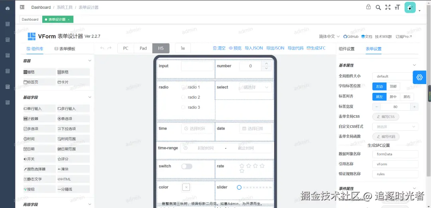
Task: Add date range (日期范围) field
Action: [x=73, y=149]
